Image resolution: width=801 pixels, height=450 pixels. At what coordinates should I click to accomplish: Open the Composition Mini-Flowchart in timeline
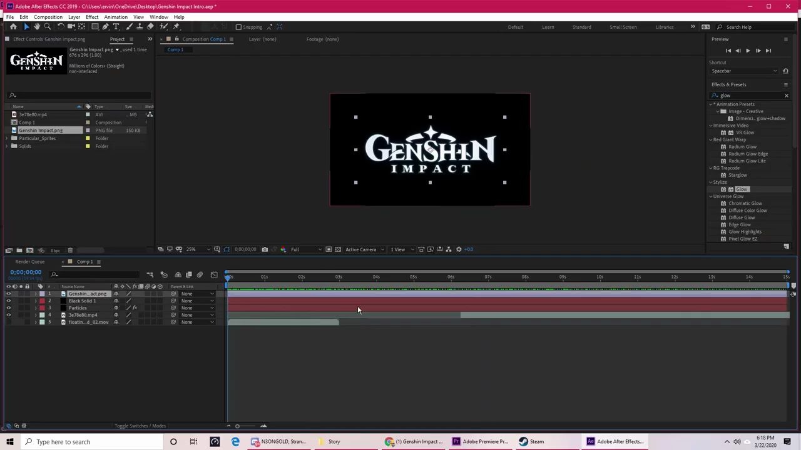pyautogui.click(x=150, y=274)
